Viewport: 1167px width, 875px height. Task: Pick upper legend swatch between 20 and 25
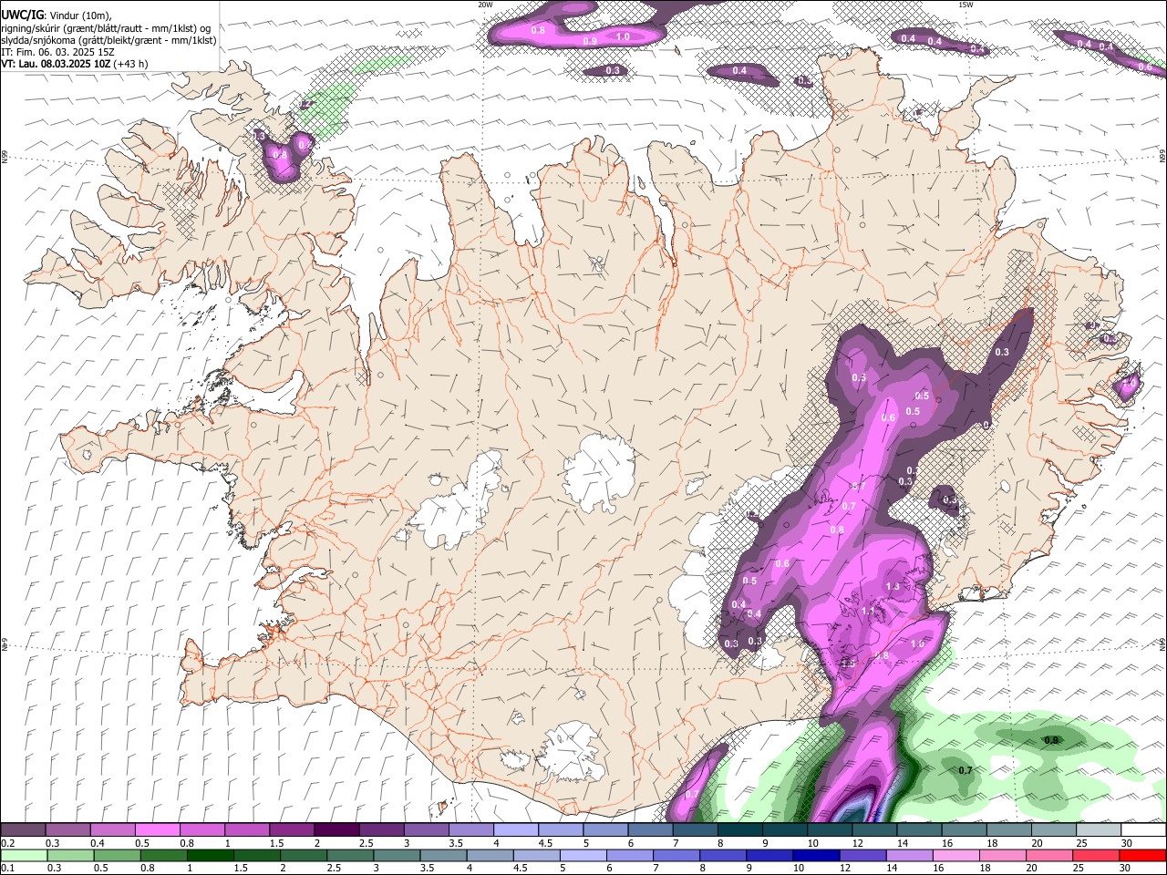pyautogui.click(x=1054, y=829)
